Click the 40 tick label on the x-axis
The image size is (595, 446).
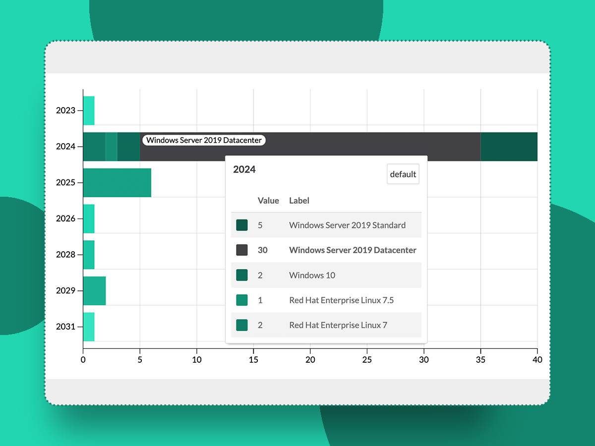click(x=537, y=359)
